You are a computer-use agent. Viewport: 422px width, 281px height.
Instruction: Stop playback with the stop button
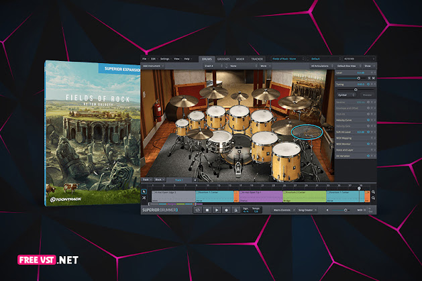(x=207, y=210)
